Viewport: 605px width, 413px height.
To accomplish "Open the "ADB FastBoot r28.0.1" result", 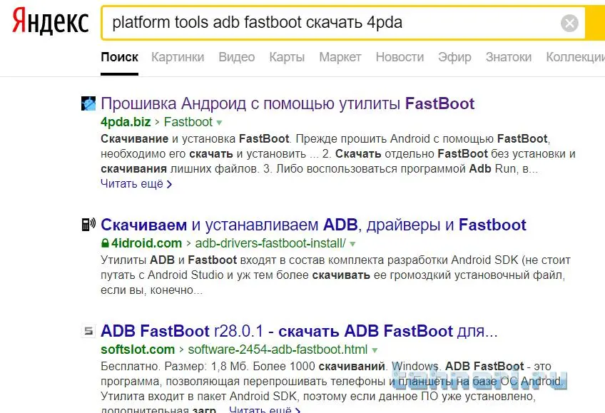I will [x=299, y=331].
